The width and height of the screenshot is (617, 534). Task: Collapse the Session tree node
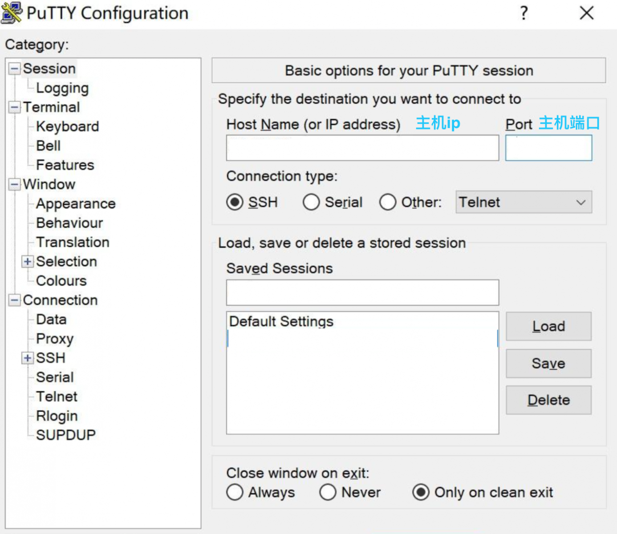pos(15,69)
